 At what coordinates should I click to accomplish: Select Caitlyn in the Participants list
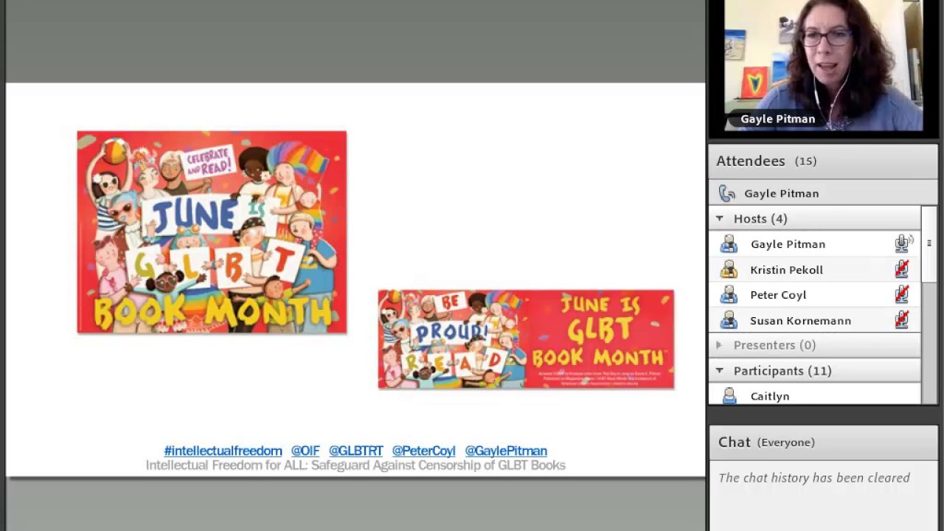pos(815,396)
